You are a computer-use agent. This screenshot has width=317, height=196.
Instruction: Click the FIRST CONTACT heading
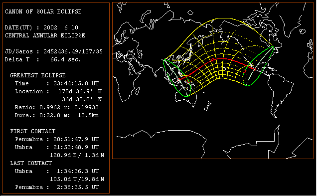(x=33, y=132)
